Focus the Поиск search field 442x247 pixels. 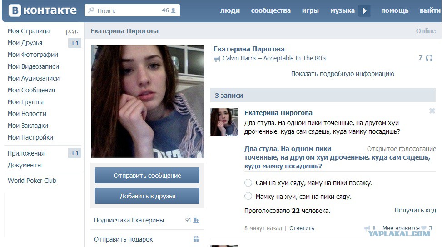132,10
